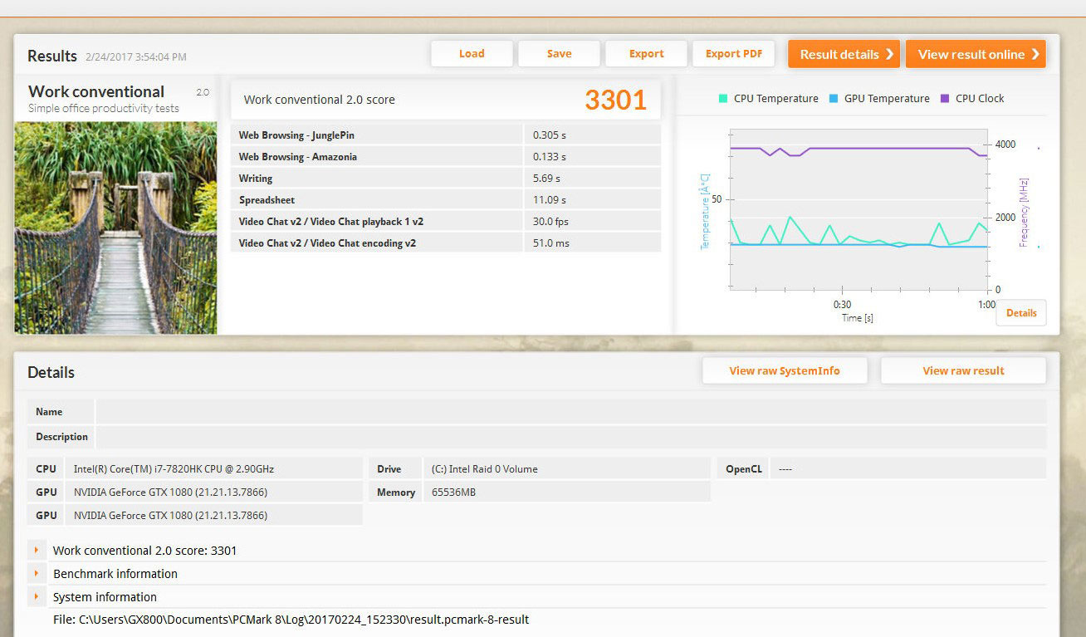Image resolution: width=1086 pixels, height=637 pixels.
Task: Click the Name field
Action: (x=570, y=412)
